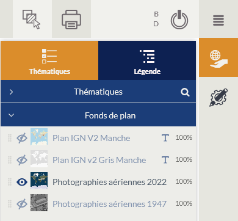The height and width of the screenshot is (221, 238).
Task: Toggle labels for Plan IGN V2 Manche
Action: (165, 138)
